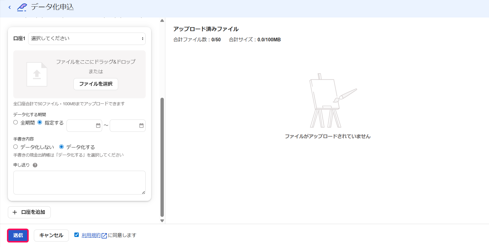
Task: Click the 申し送り label text
Action: click(x=21, y=165)
